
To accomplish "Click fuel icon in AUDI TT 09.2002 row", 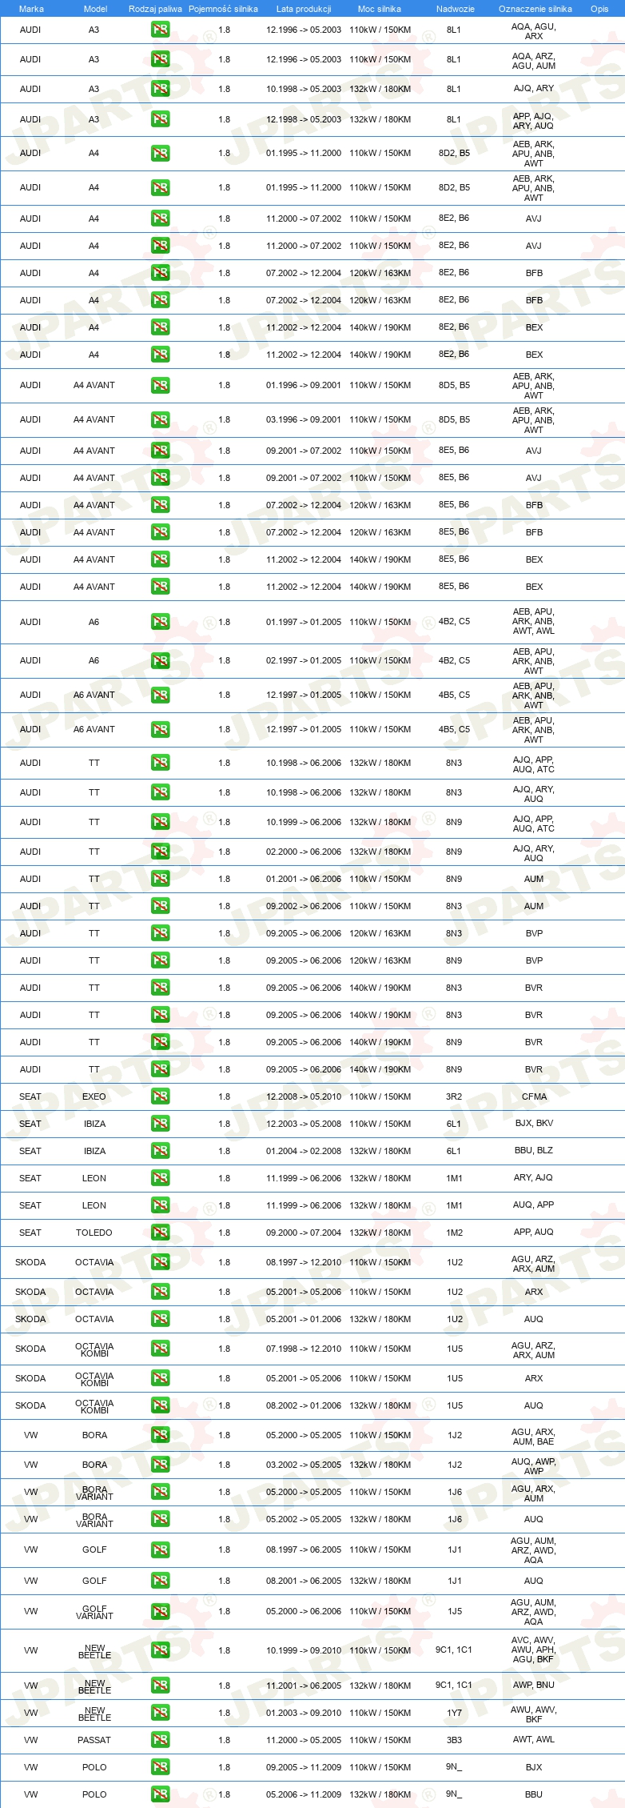I will click(160, 906).
